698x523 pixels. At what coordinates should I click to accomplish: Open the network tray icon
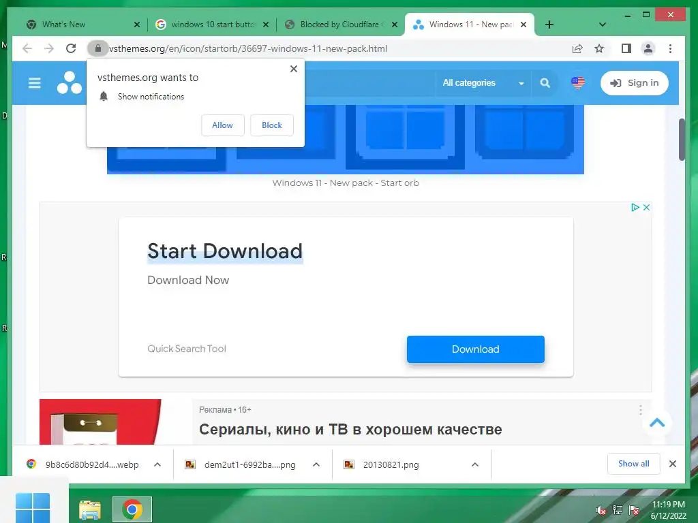618,510
